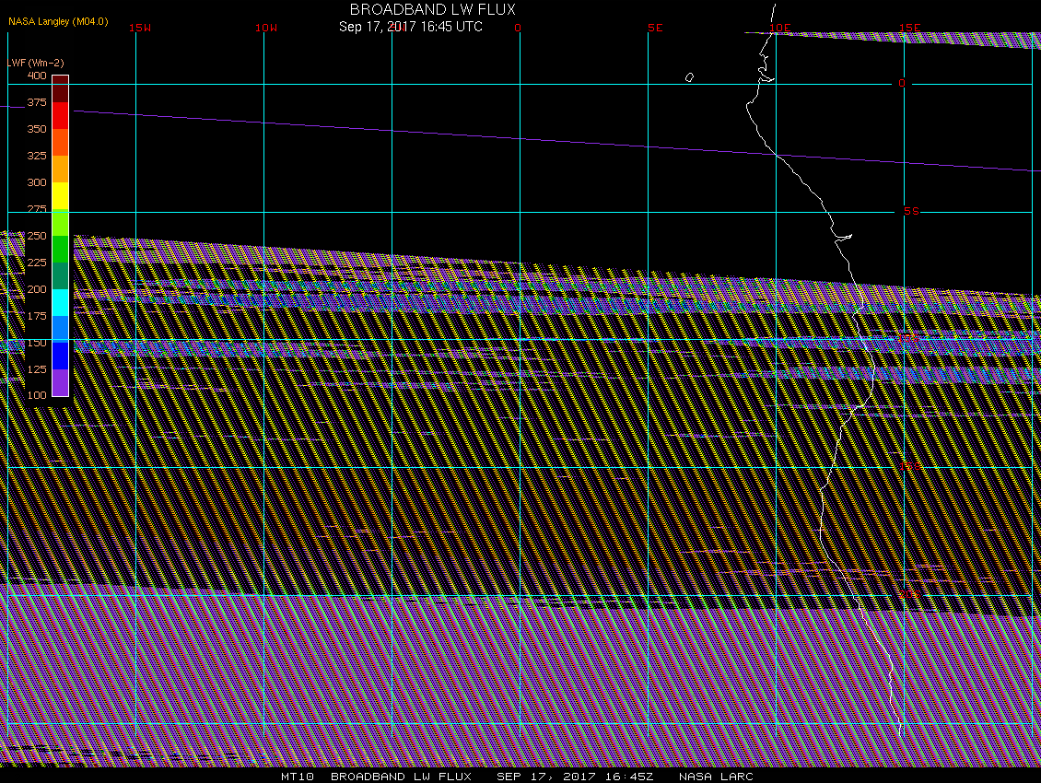Click the '15E' longitude label

tap(909, 28)
